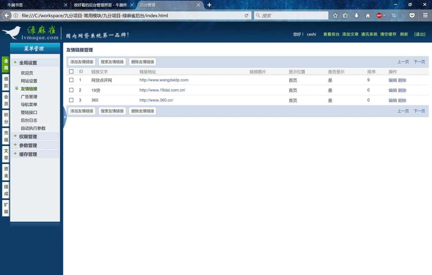Switch to the 借款 vertical tab

(x=6, y=82)
